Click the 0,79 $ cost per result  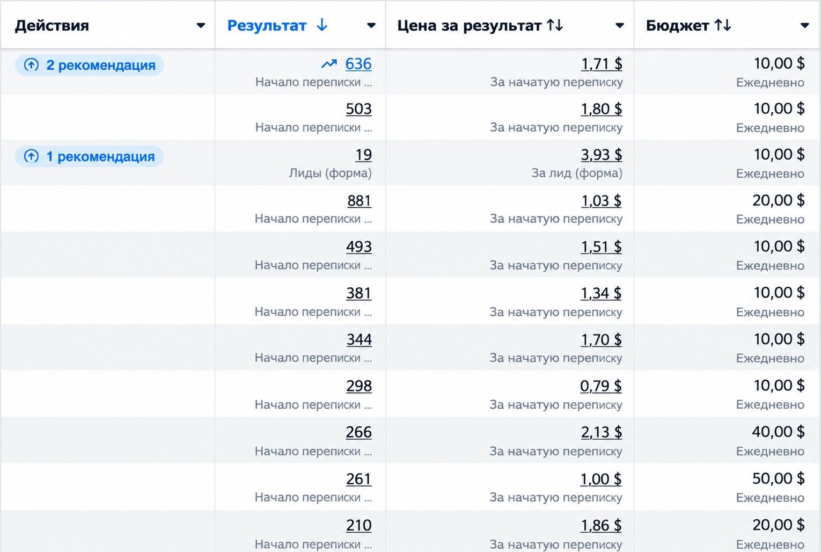click(601, 386)
